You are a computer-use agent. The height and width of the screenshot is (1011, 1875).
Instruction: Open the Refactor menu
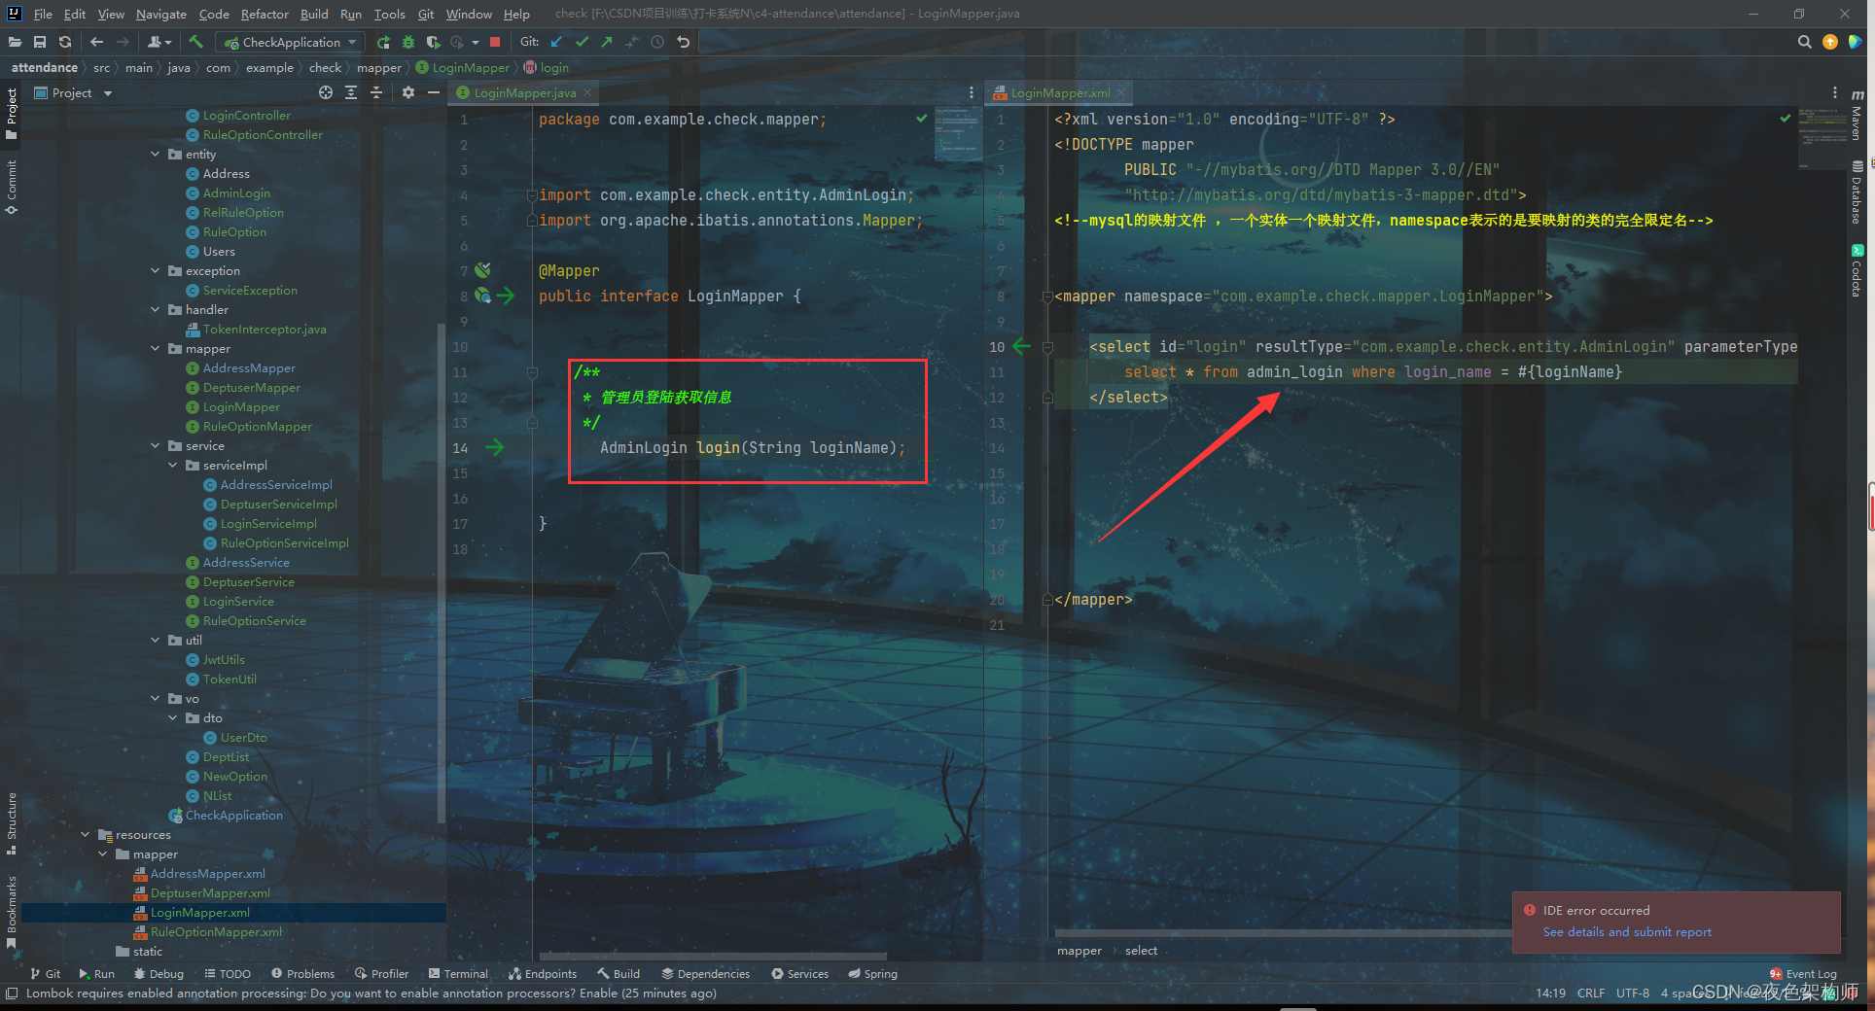(x=265, y=14)
